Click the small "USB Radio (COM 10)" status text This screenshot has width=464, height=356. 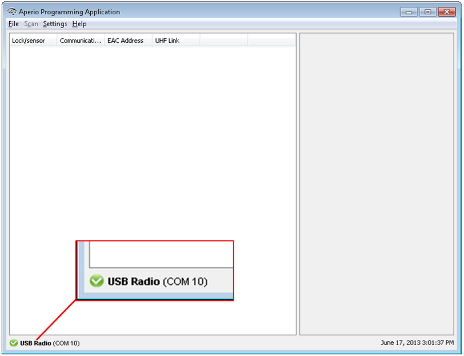coord(50,343)
